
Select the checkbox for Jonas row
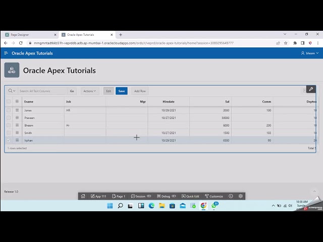tap(9, 110)
